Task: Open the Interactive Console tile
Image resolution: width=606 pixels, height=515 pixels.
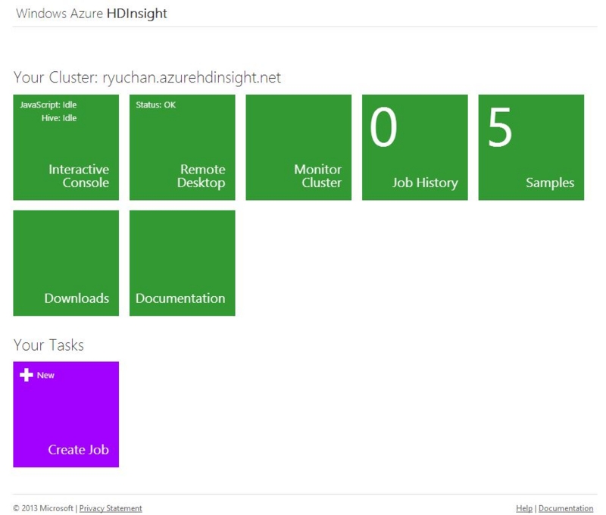Action: coord(66,147)
